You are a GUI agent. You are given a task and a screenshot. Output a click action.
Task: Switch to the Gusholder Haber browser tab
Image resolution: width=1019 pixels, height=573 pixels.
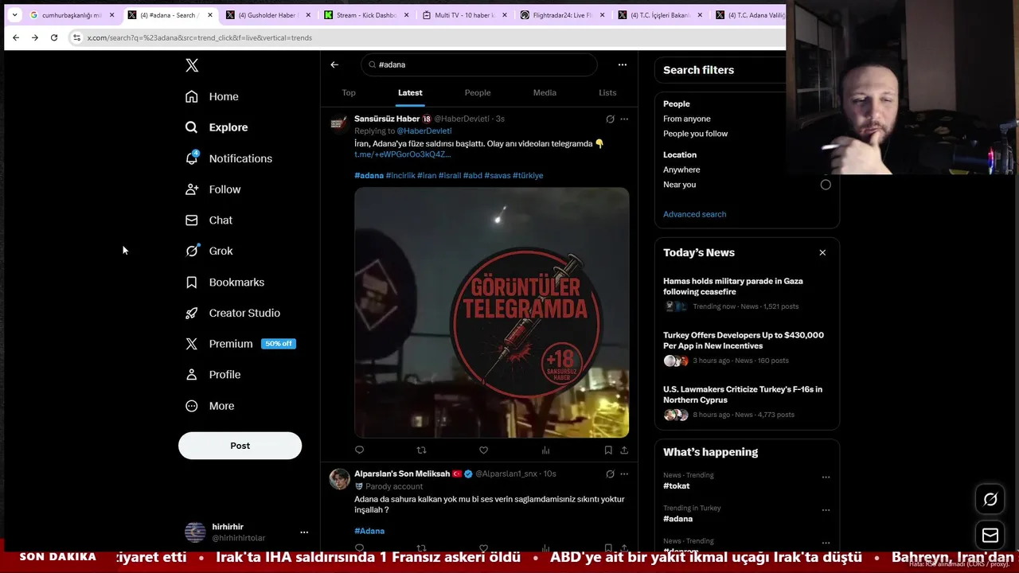click(x=268, y=15)
